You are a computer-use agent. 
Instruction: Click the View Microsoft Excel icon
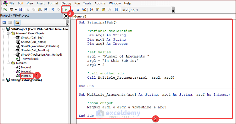coord(5,10)
